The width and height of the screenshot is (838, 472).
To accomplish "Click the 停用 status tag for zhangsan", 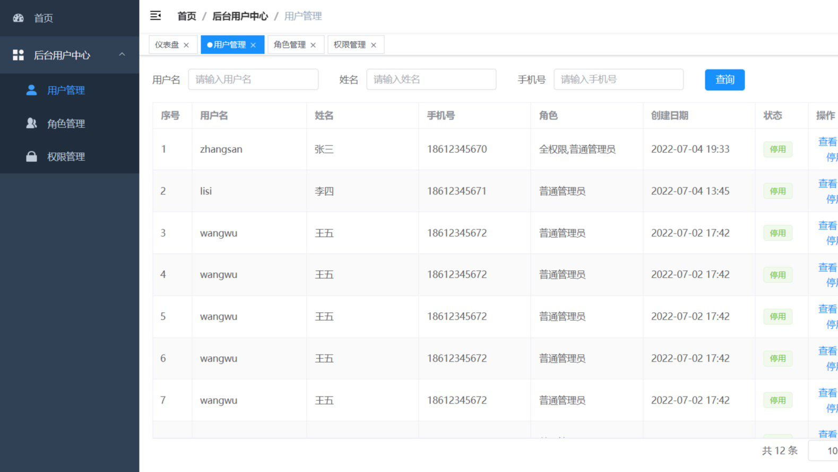I will point(777,149).
